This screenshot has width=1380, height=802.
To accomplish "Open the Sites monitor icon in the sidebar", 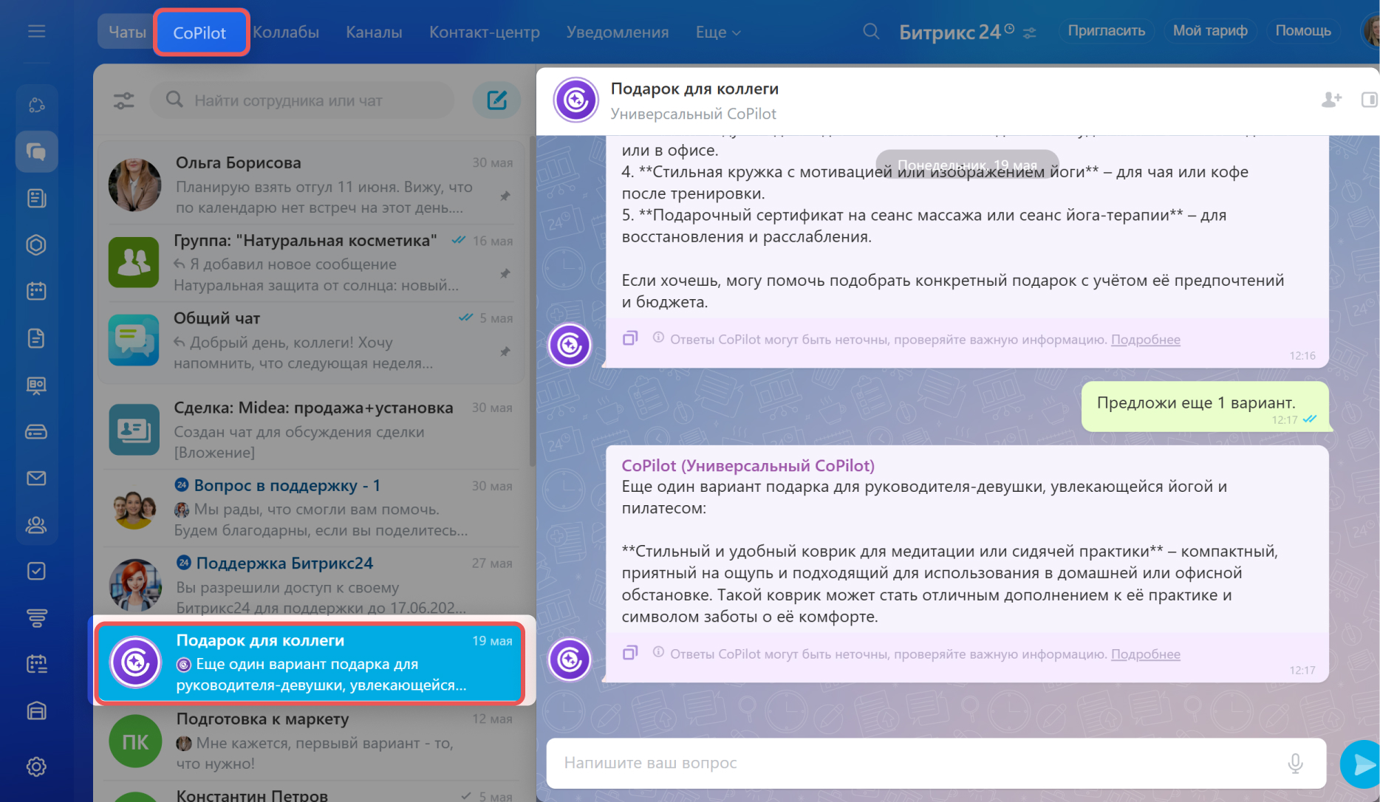I will click(x=36, y=385).
